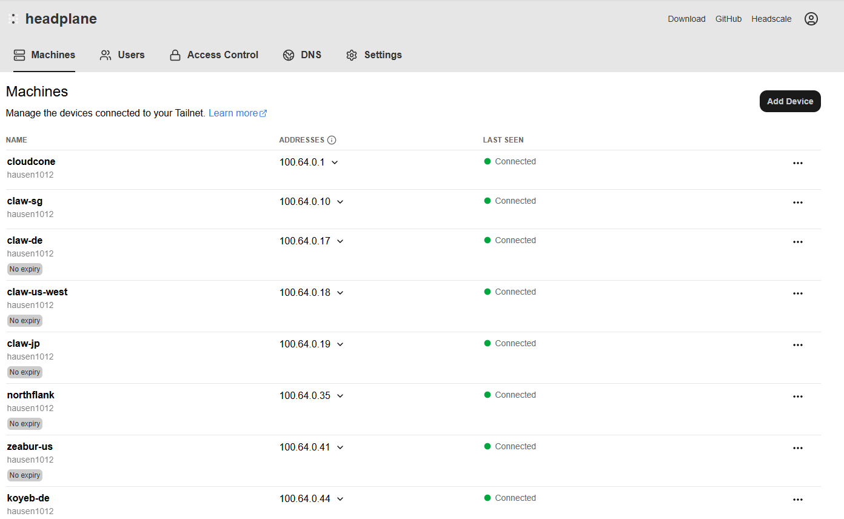The image size is (844, 519).
Task: Expand address list for 100.64.0.1
Action: pos(335,162)
